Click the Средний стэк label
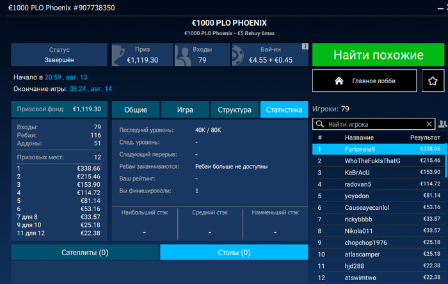448x284 pixels. tap(210, 212)
